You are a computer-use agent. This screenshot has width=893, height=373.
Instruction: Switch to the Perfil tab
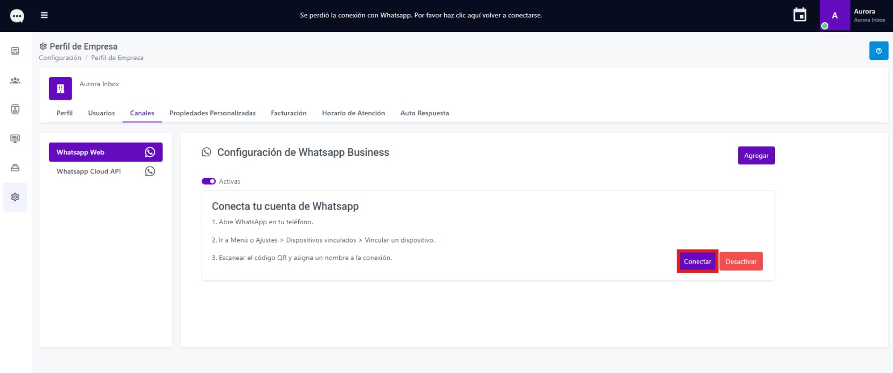(65, 113)
